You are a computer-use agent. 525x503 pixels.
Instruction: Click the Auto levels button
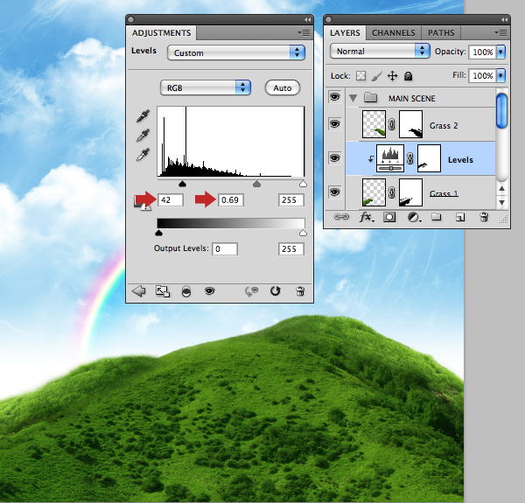(283, 87)
